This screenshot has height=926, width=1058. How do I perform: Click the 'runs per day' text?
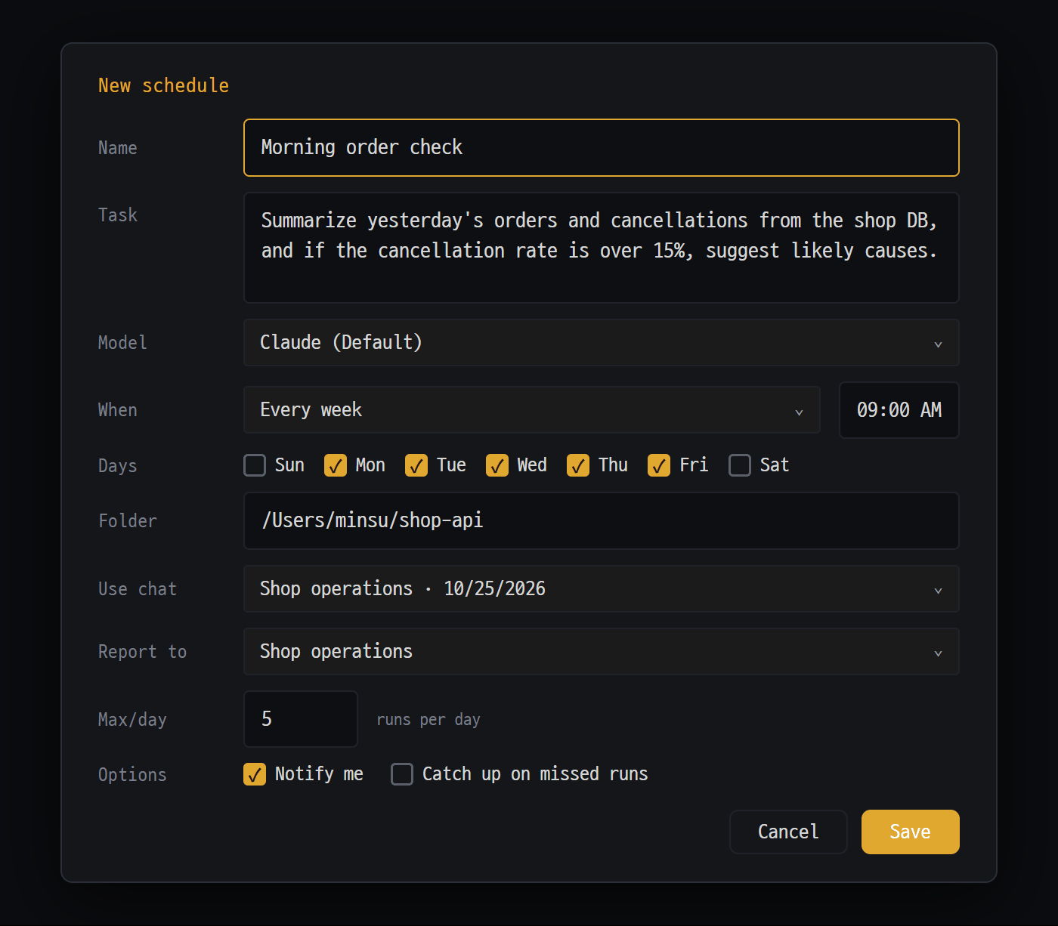coord(428,720)
